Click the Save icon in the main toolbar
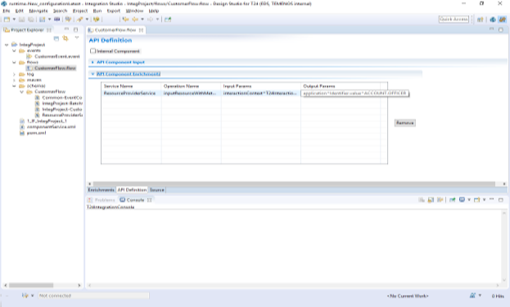 click(x=21, y=20)
